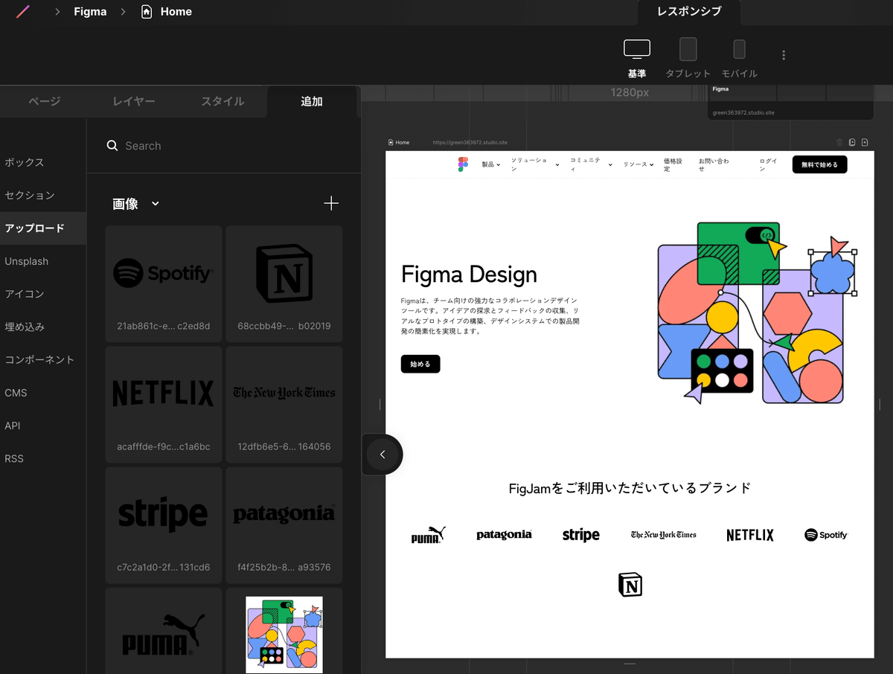Viewport: 893px width, 674px height.
Task: Select the Spotify logo thumbnail in uploads
Action: click(164, 283)
